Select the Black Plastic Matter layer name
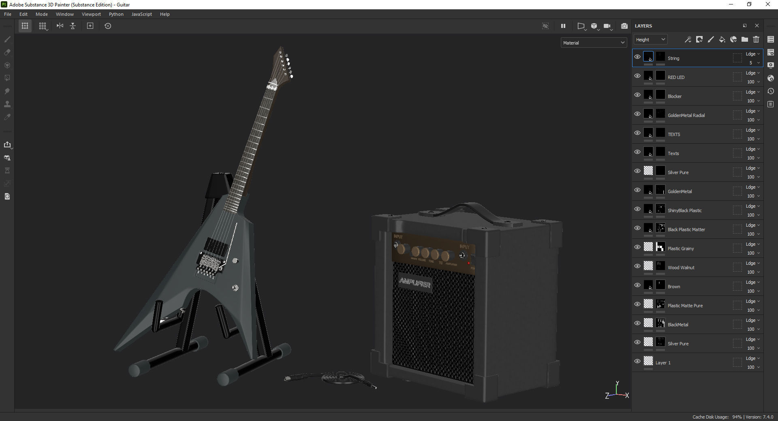The image size is (778, 421). point(686,230)
